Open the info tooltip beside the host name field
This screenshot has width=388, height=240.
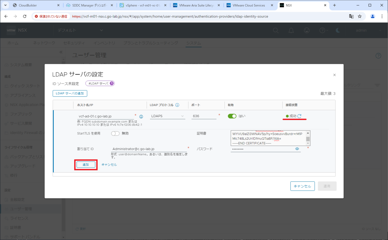(141, 116)
